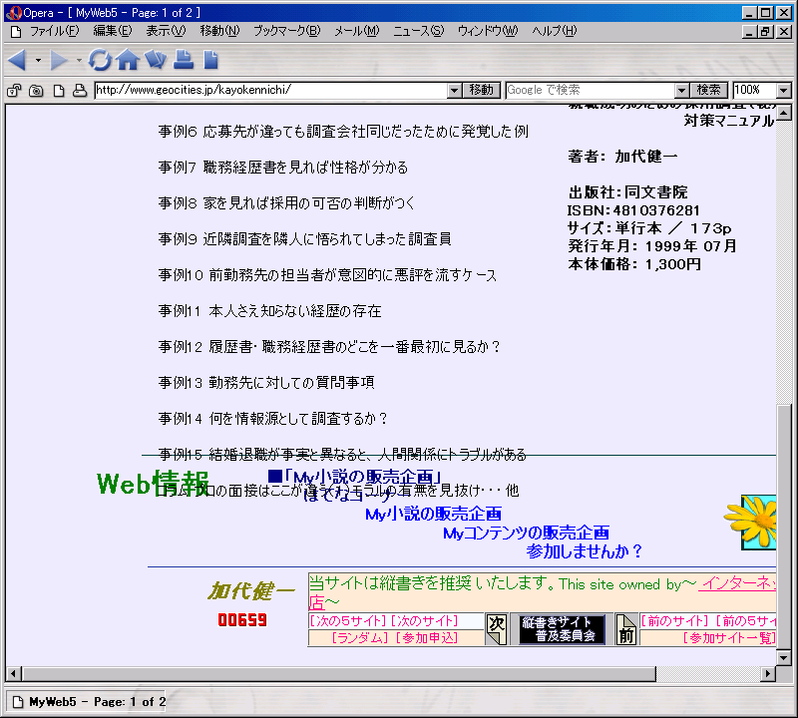Click the text 事例14 何を情報源として調査するか？
This screenshot has width=798, height=718.
click(x=273, y=418)
